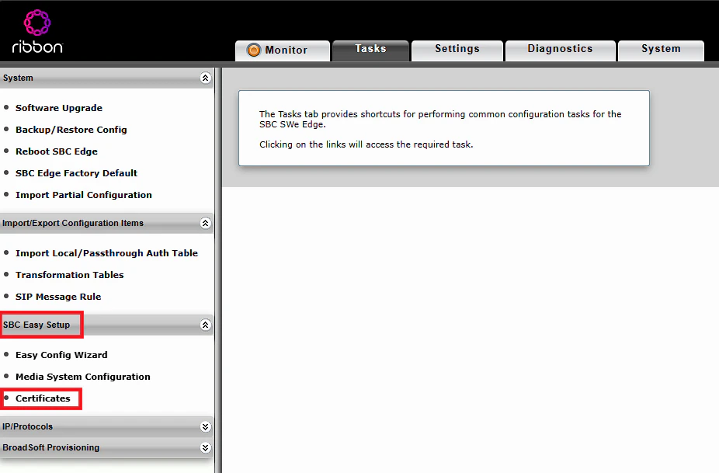Switch to the Settings tab
The height and width of the screenshot is (473, 719).
coord(457,50)
